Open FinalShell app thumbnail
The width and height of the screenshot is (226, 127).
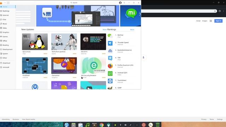pos(35,66)
